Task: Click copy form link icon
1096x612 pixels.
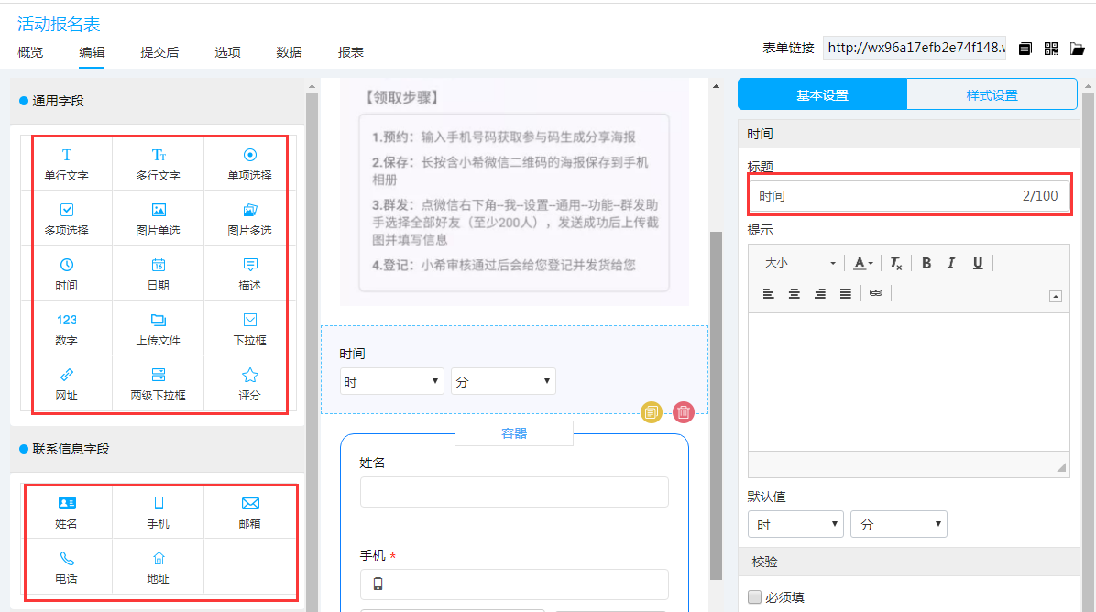Action: tap(1025, 49)
